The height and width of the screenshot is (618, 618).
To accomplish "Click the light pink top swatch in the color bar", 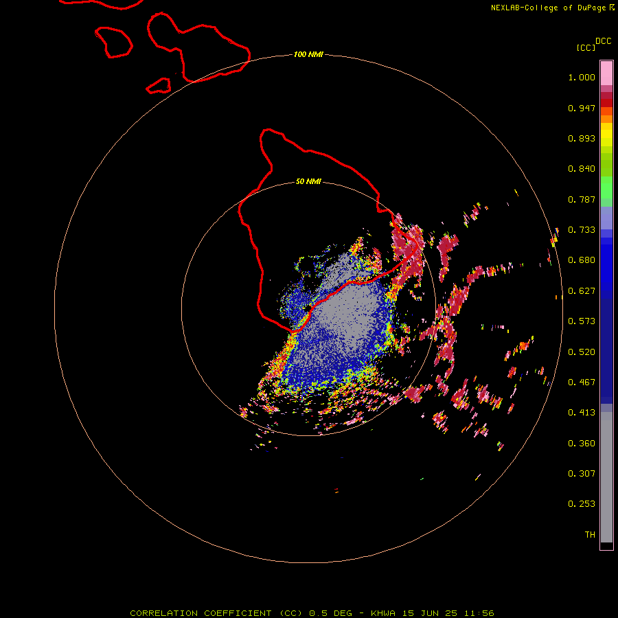I will click(606, 73).
